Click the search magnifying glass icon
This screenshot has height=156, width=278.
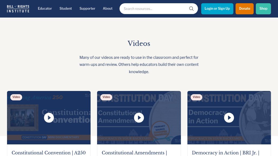click(x=191, y=8)
